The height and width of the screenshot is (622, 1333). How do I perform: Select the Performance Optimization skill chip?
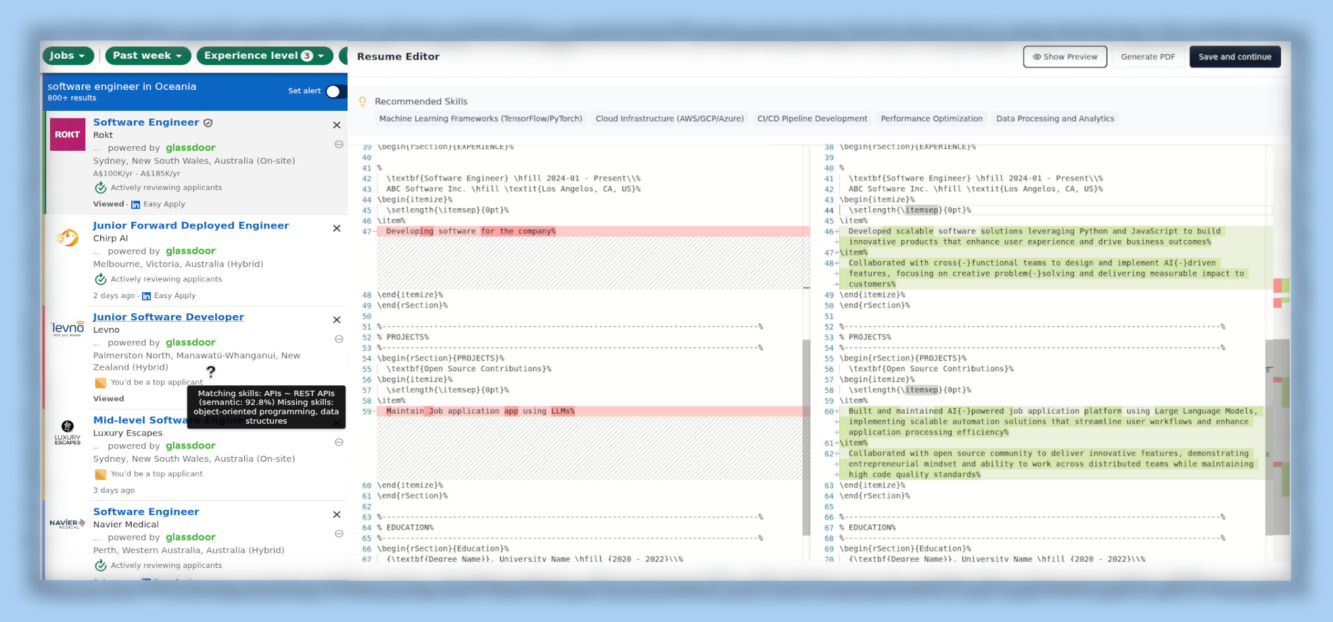point(931,119)
